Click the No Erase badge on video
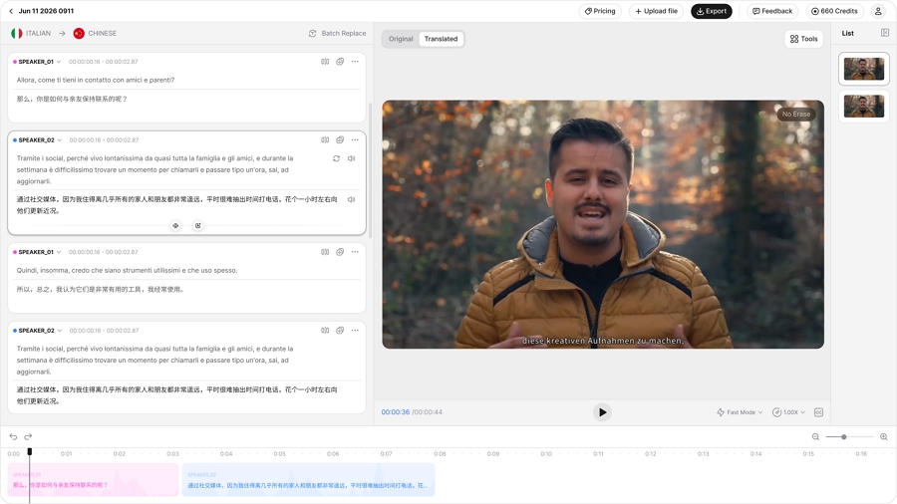This screenshot has width=897, height=504. point(796,114)
